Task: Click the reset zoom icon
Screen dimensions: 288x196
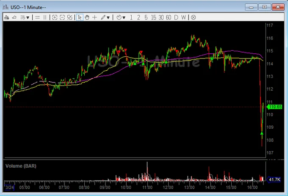Action: click(x=70, y=17)
